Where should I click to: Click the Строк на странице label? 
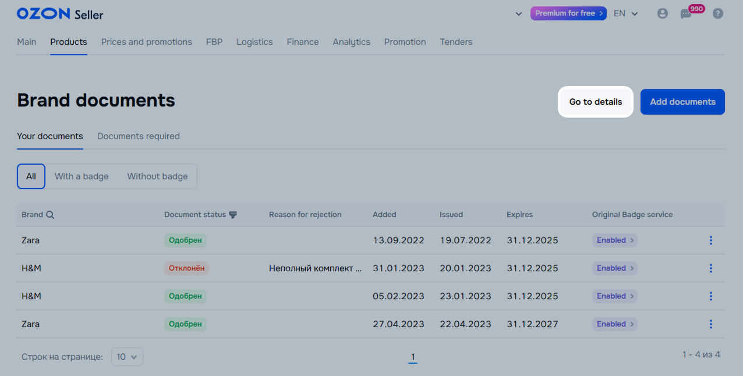click(62, 357)
